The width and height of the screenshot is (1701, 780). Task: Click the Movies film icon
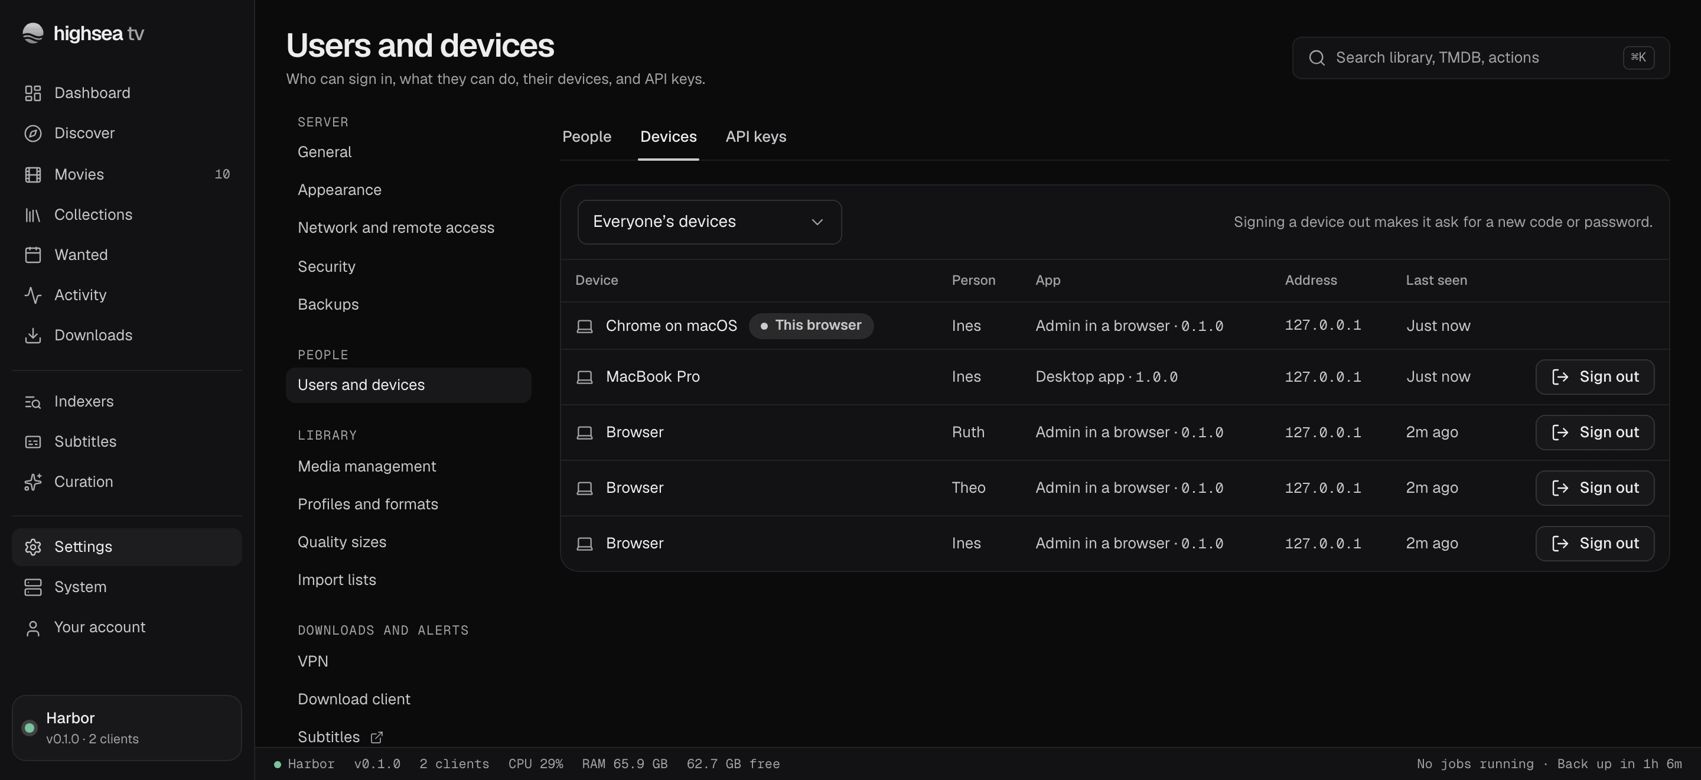pyautogui.click(x=33, y=174)
